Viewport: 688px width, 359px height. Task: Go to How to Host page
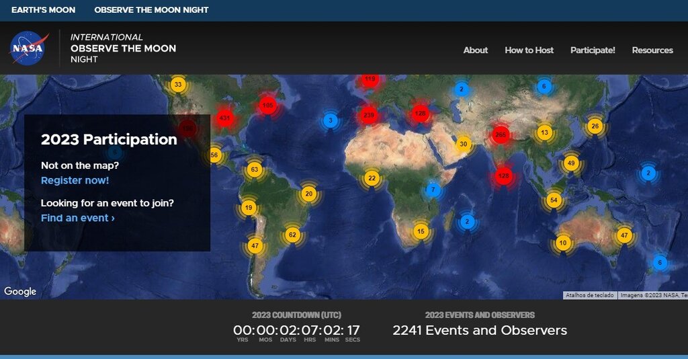coord(529,50)
